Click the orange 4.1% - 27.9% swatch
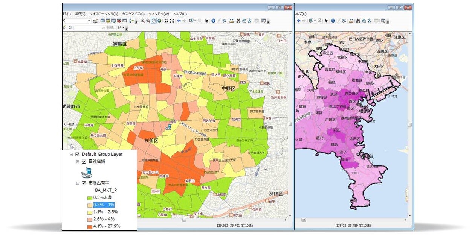The image size is (475, 235). coord(90,226)
